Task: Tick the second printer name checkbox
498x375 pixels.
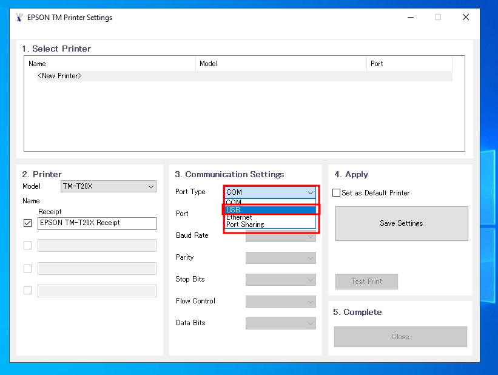Action: click(27, 246)
